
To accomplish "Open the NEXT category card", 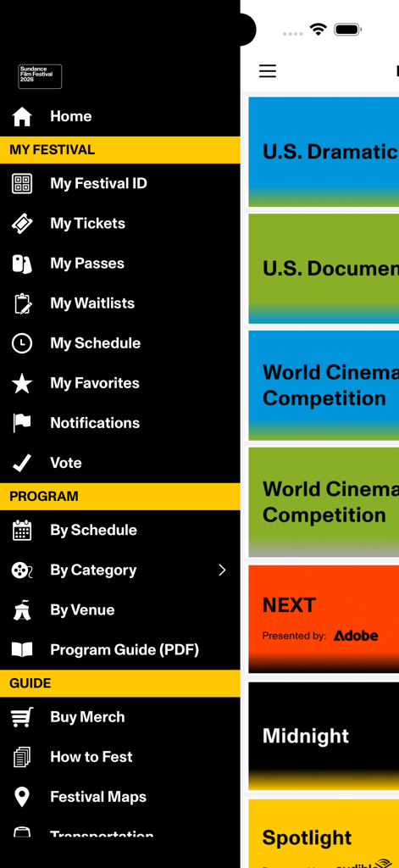I will 324,619.
